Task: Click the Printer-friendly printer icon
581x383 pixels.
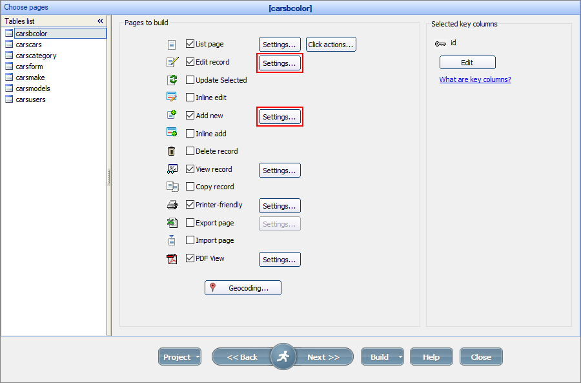Action: [x=172, y=205]
